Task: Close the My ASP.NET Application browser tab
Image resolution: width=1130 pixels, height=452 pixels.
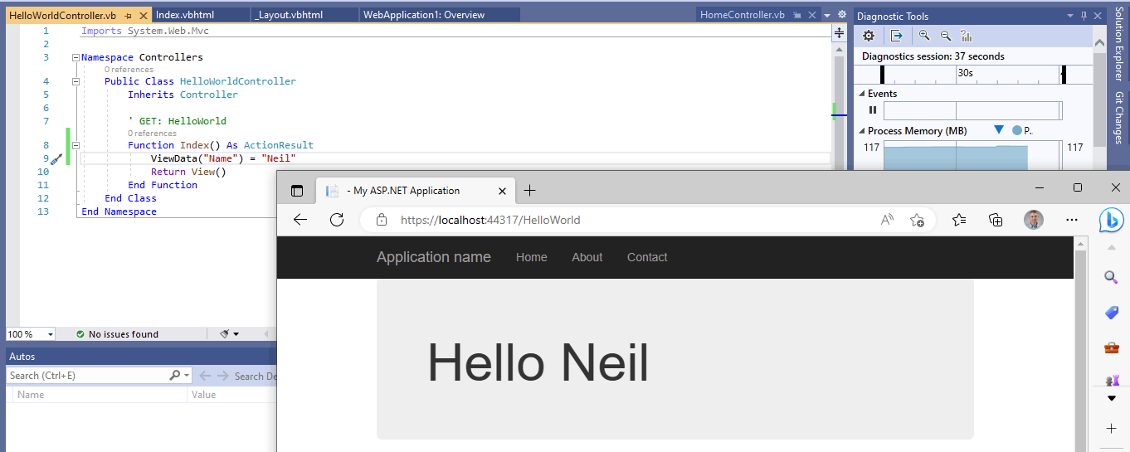Action: click(x=502, y=191)
